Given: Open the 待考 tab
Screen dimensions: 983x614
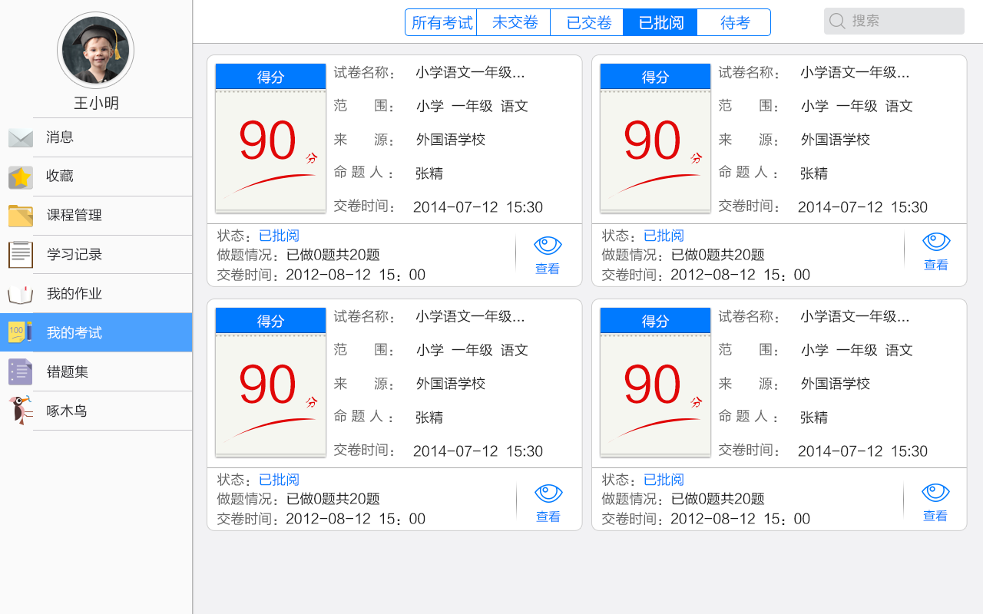Looking at the screenshot, I should pyautogui.click(x=733, y=22).
